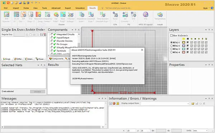Check the Pin Groups checkbox
Viewport: 215px width, 133px height.
52,44
